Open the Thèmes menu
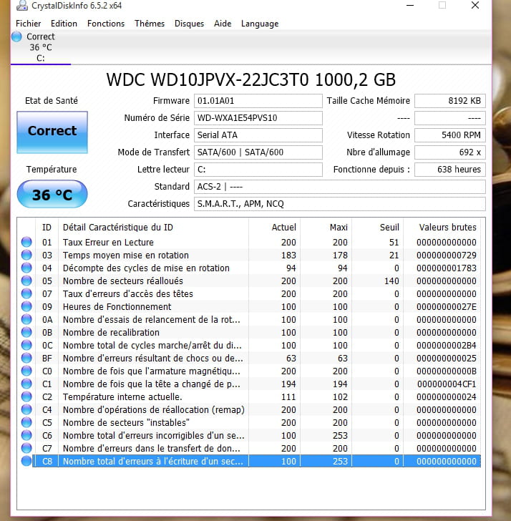The image size is (511, 521). (150, 24)
